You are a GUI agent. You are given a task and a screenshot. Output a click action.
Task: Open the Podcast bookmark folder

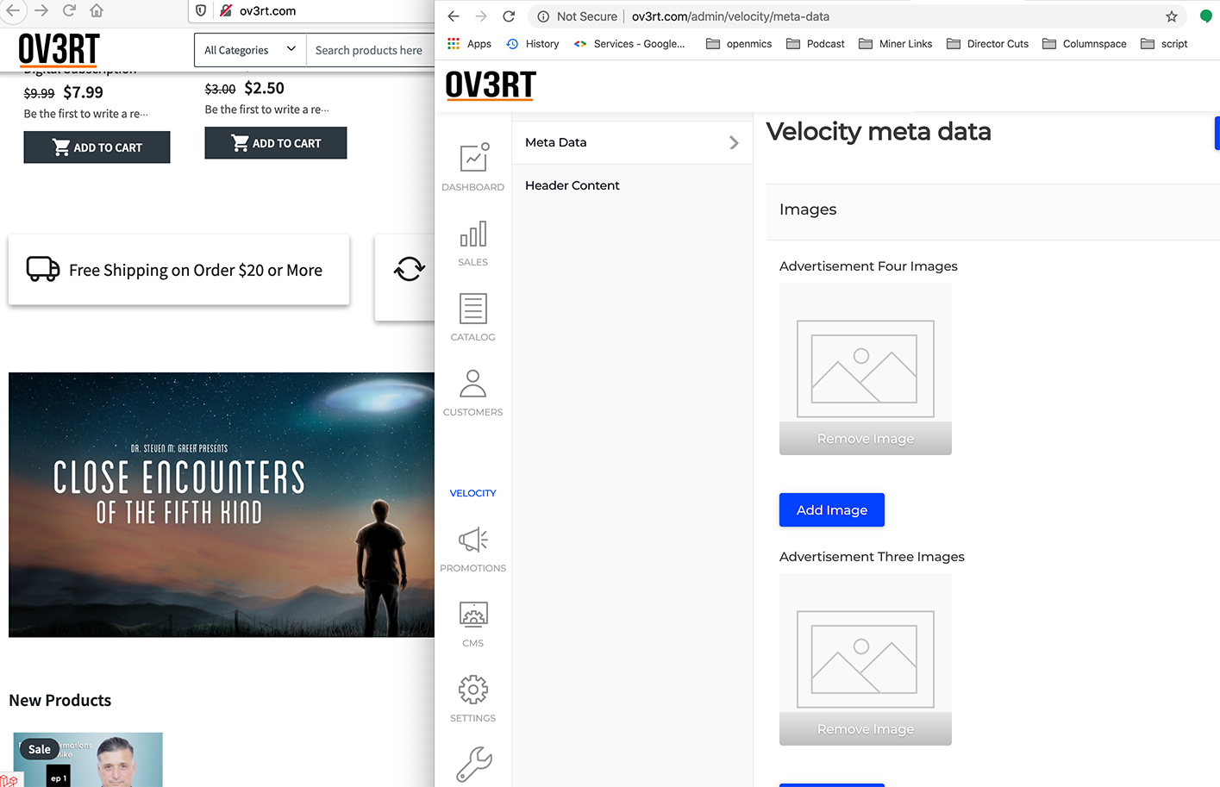tap(816, 44)
